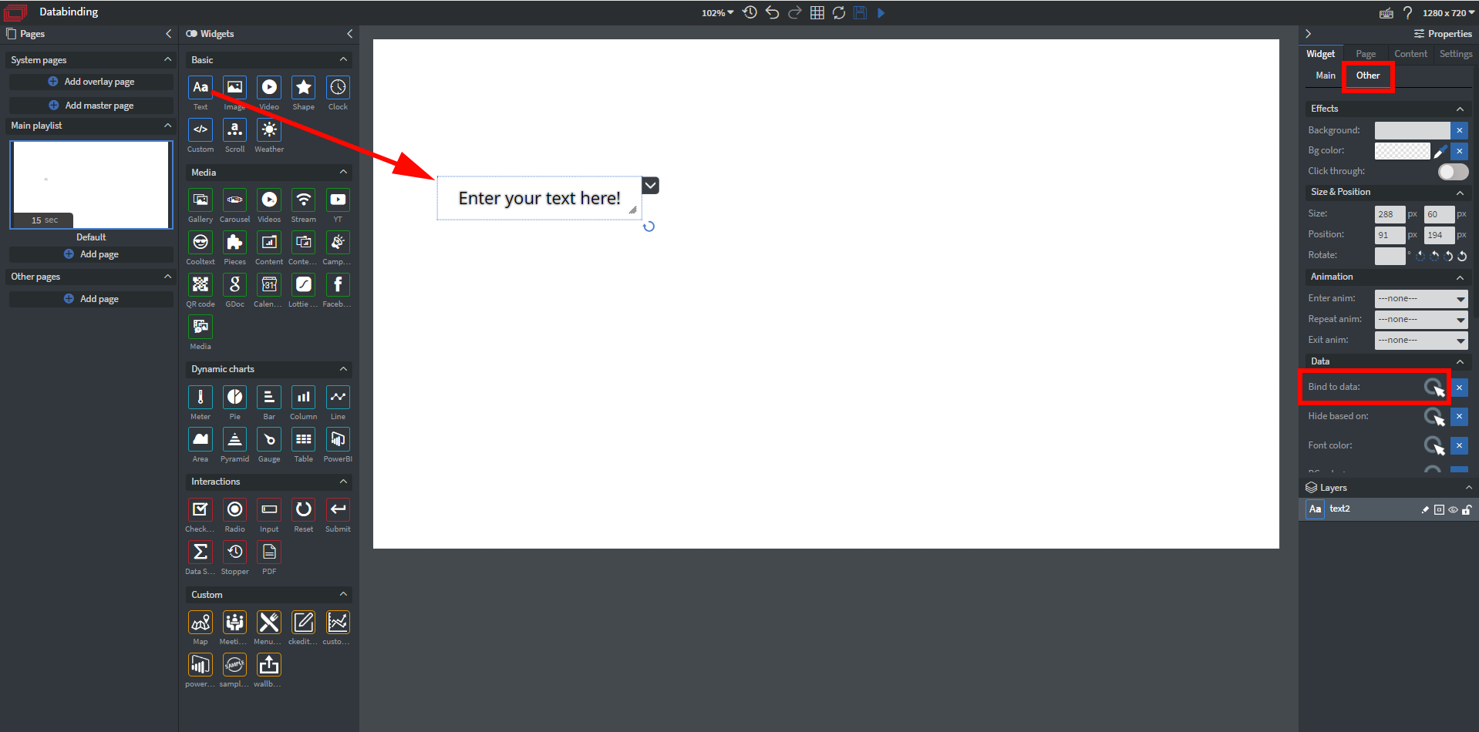Select the Radio interaction widget
The width and height of the screenshot is (1479, 732).
234,509
